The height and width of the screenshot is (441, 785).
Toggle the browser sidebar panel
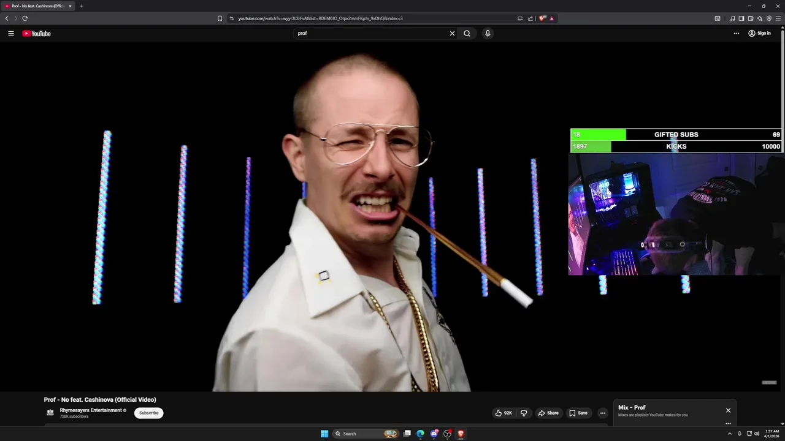[741, 18]
